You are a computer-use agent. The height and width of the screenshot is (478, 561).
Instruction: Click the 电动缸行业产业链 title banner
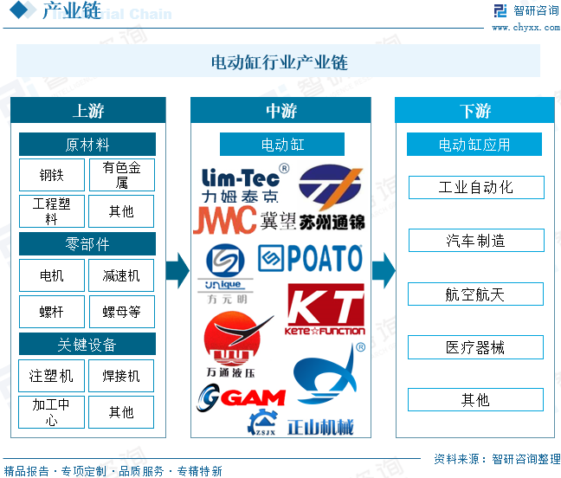coord(279,61)
